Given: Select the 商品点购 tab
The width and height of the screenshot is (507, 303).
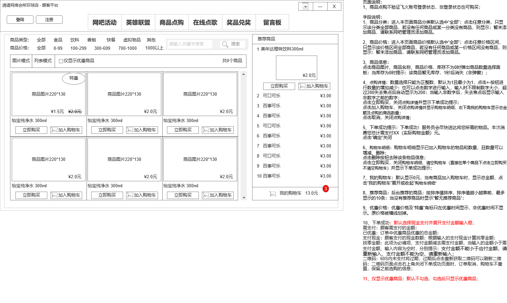Looking at the screenshot, I should pyautogui.click(x=172, y=22).
